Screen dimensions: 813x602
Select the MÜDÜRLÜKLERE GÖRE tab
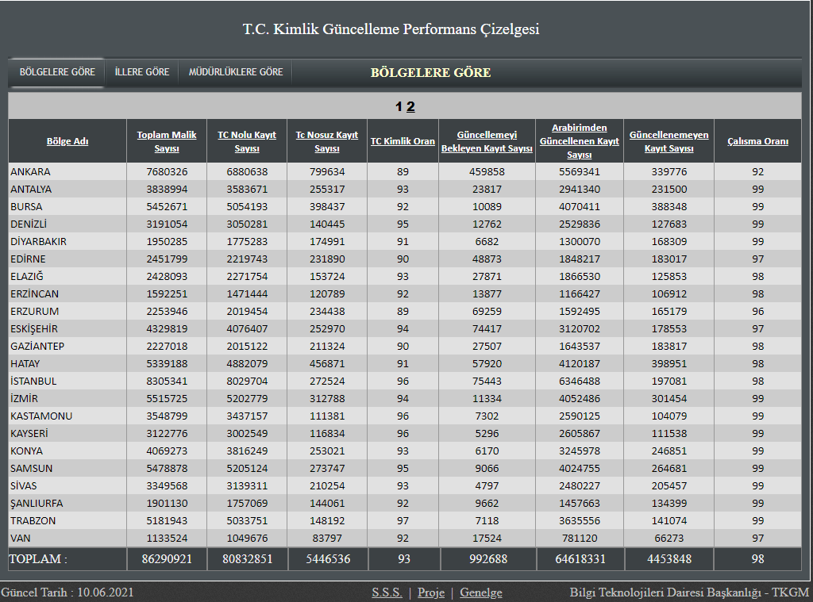[236, 72]
